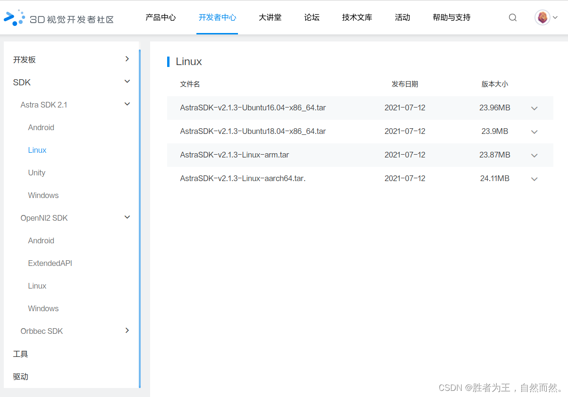Click the 23.96MB size value

495,108
